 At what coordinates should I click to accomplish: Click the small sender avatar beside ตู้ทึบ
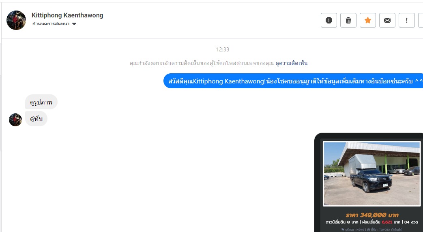tap(15, 119)
